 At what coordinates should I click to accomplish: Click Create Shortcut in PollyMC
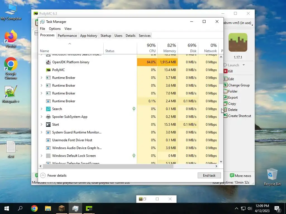(237, 116)
